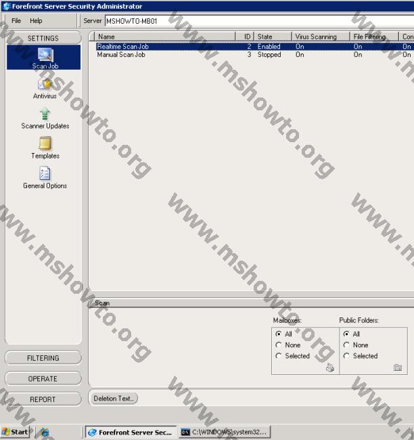Sort by the State column header
The image size is (414, 440).
(x=273, y=37)
